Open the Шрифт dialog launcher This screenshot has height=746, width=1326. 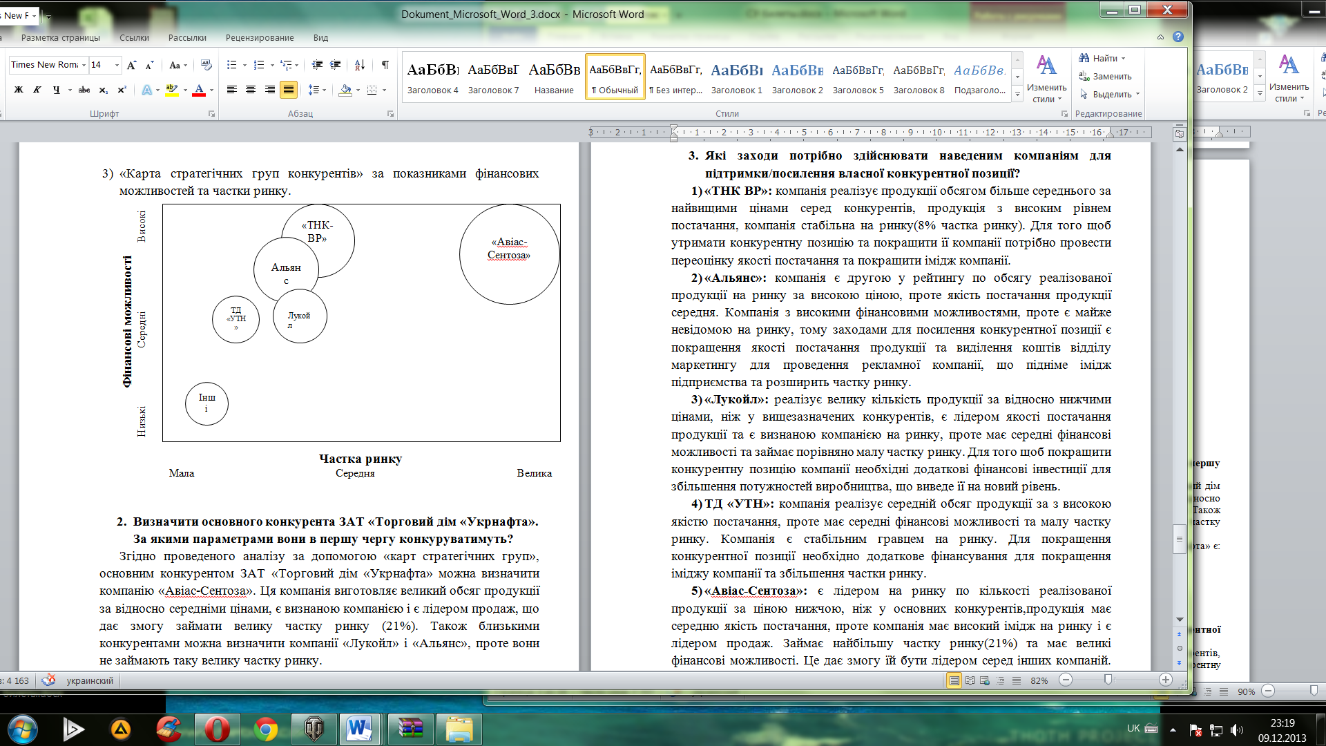pyautogui.click(x=211, y=114)
